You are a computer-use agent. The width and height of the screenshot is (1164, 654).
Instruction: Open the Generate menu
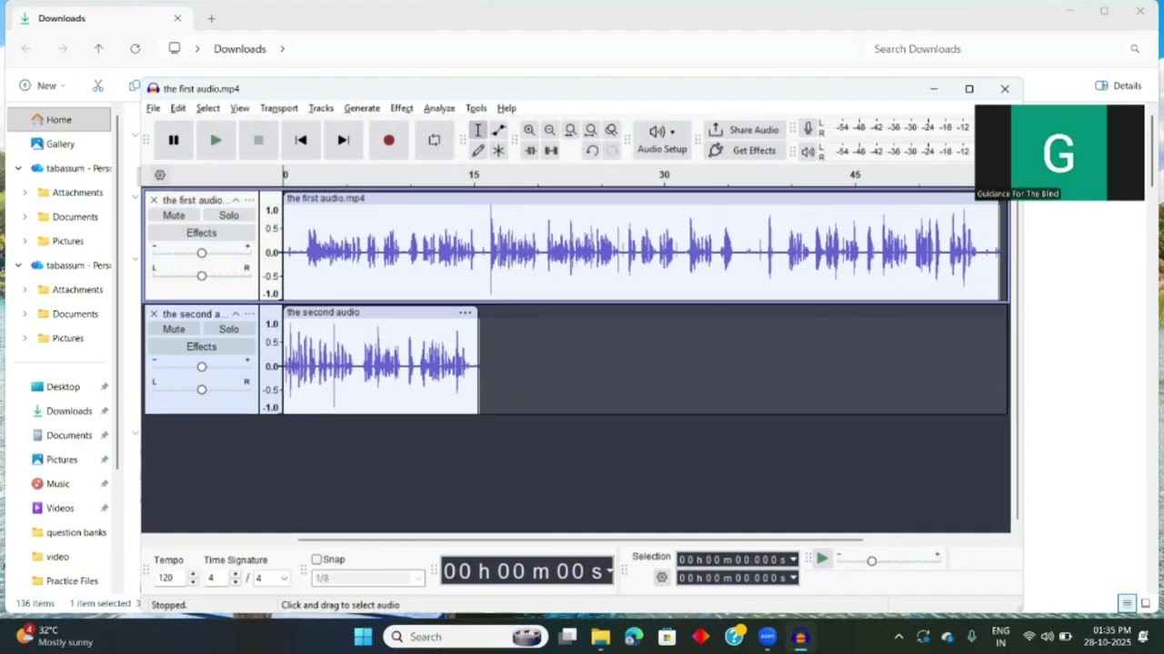pos(362,108)
